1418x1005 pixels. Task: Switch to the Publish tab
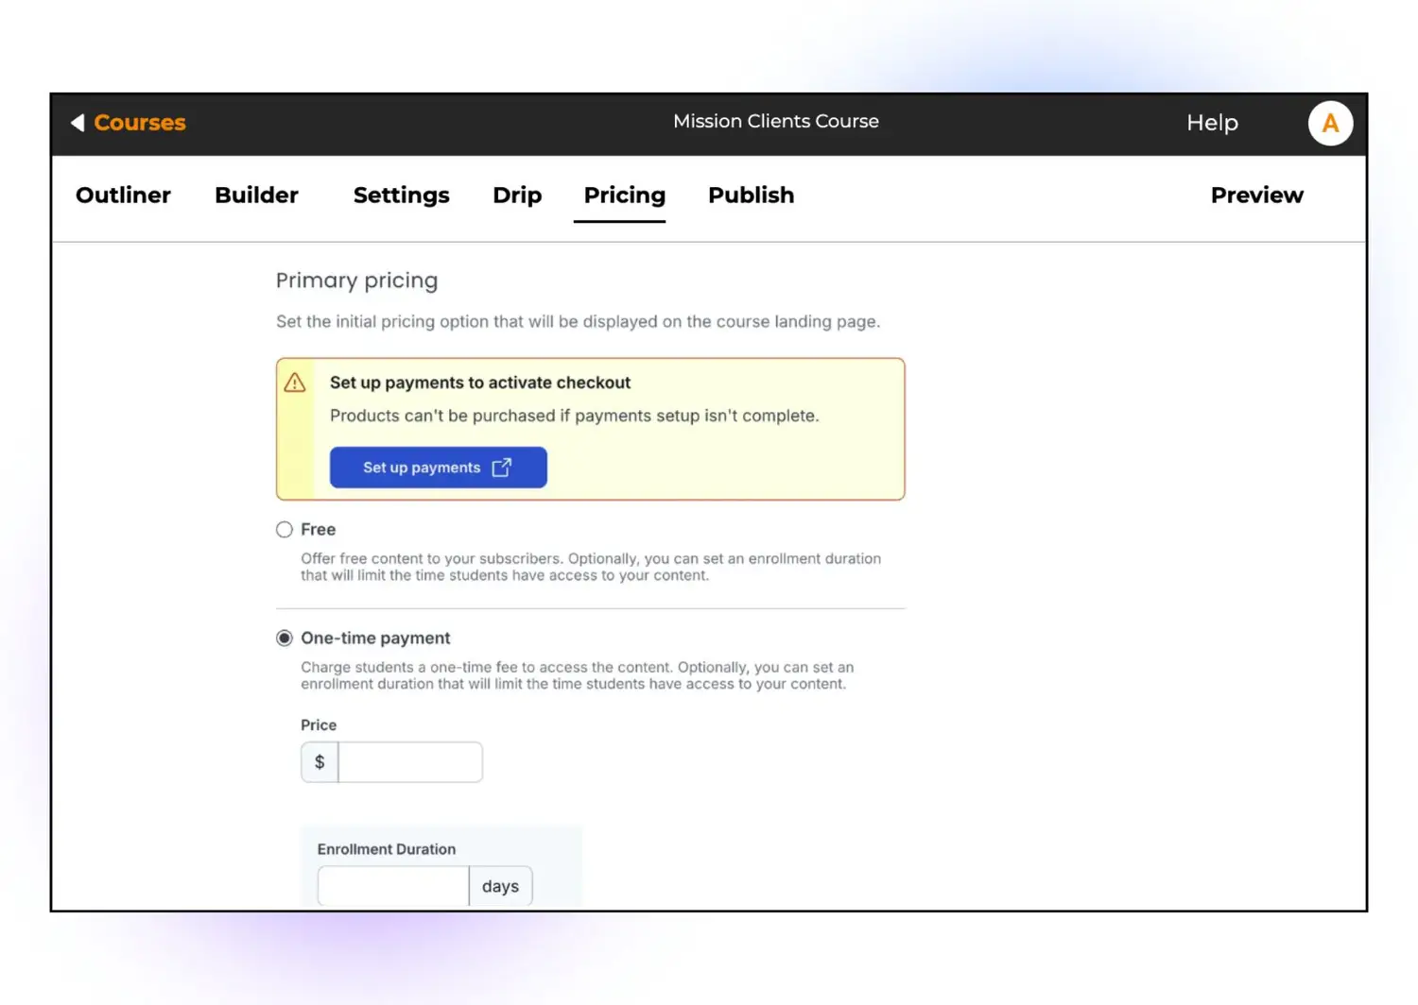(751, 196)
